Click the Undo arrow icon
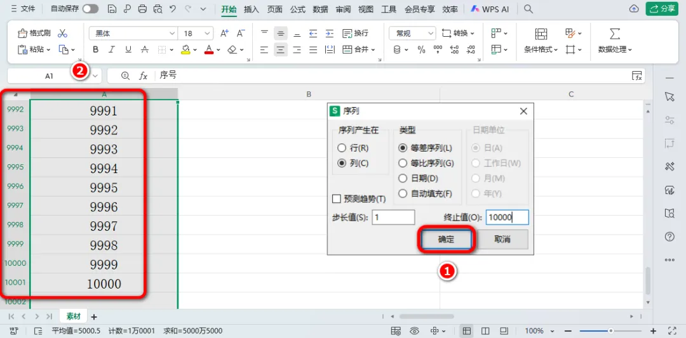This screenshot has width=686, height=338. click(173, 9)
